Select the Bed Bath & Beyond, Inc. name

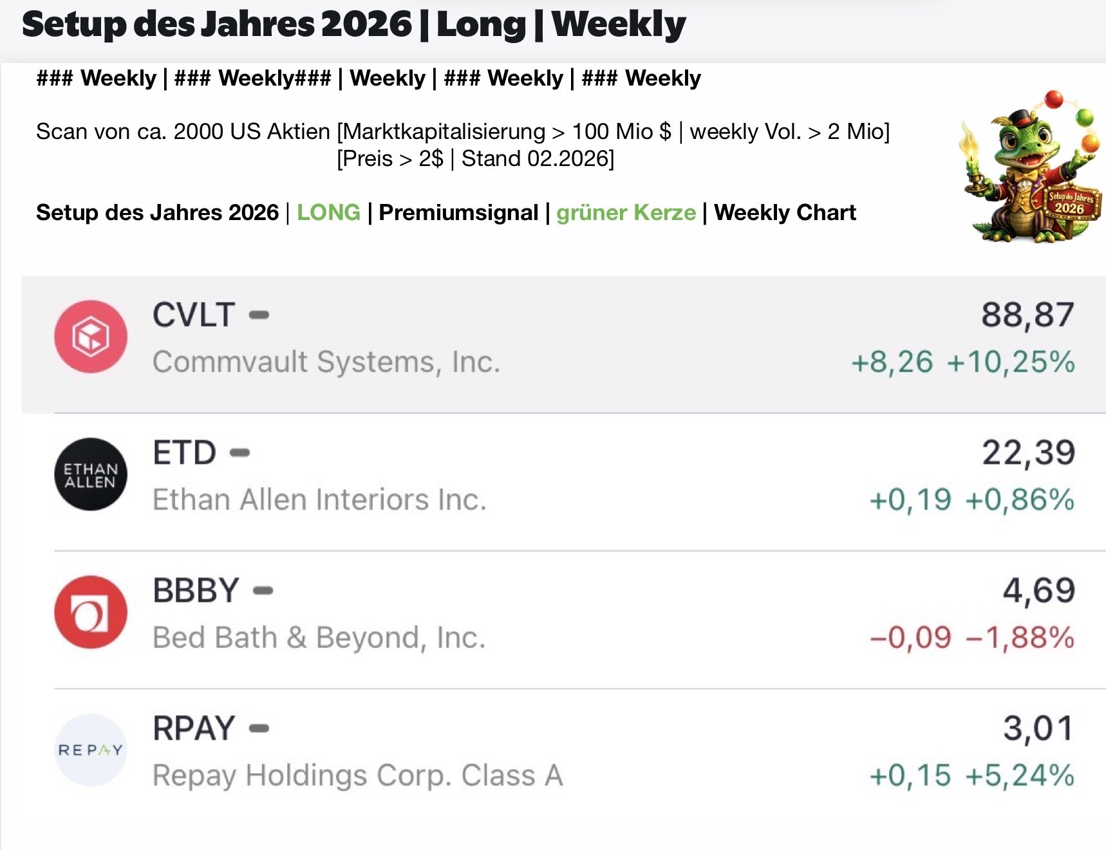(x=319, y=638)
